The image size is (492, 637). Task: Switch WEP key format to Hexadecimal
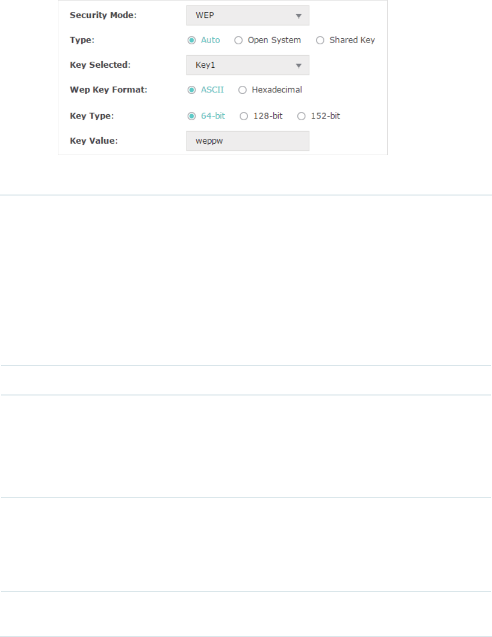click(x=243, y=90)
